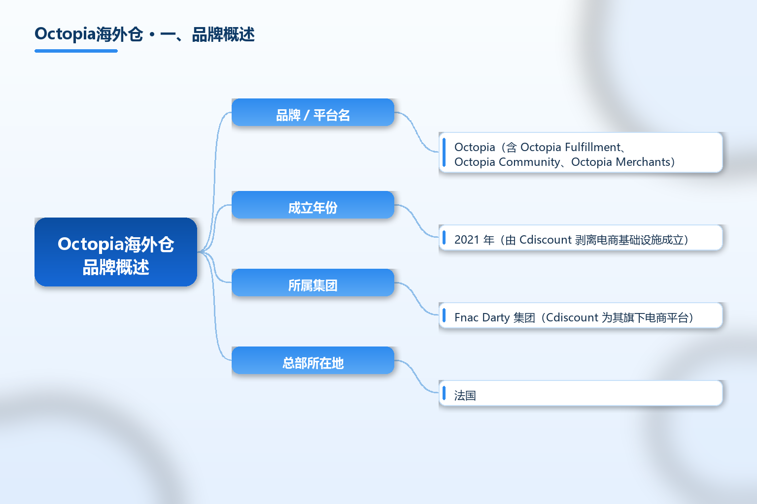This screenshot has height=504, width=757.
Task: Select the text "2021 年(由 Cdiscount 剥离电商基础设施成立)"
Action: [x=572, y=240]
